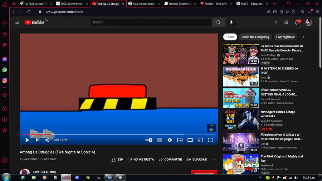
Task: Go back to the previous page
Action: [14, 12]
